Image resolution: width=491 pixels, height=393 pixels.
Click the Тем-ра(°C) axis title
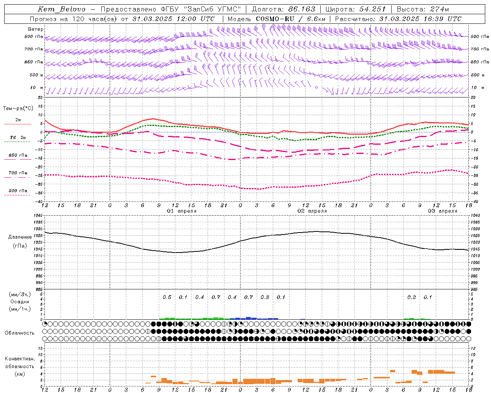18,109
